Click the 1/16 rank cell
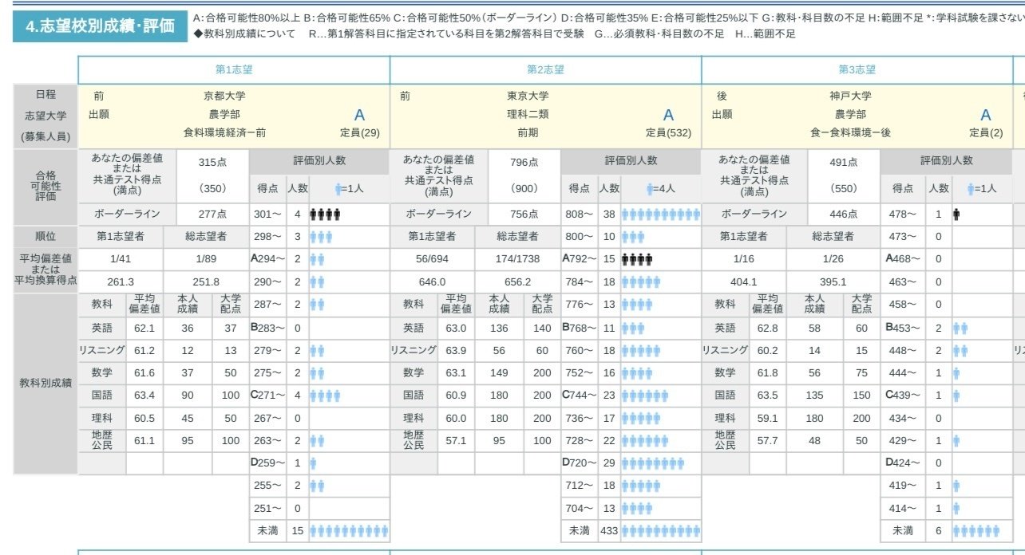The height and width of the screenshot is (555, 1025). point(744,259)
